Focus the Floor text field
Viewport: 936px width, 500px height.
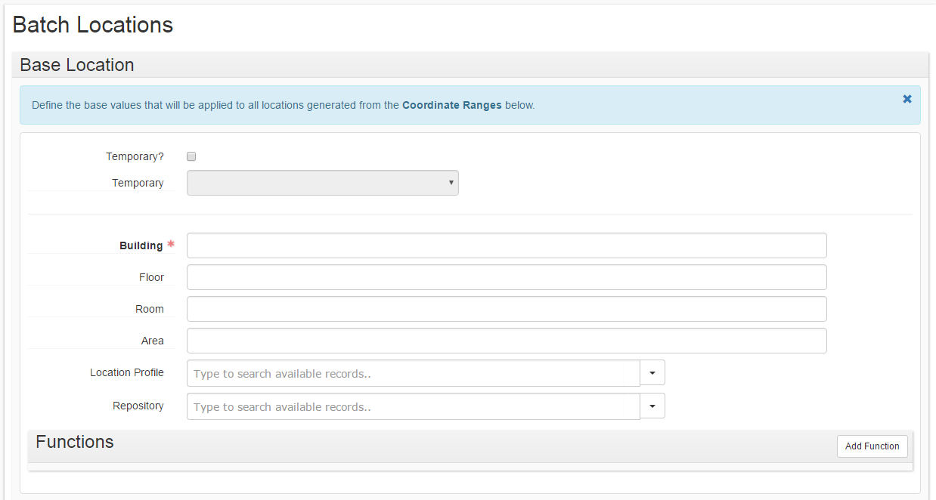coord(507,277)
